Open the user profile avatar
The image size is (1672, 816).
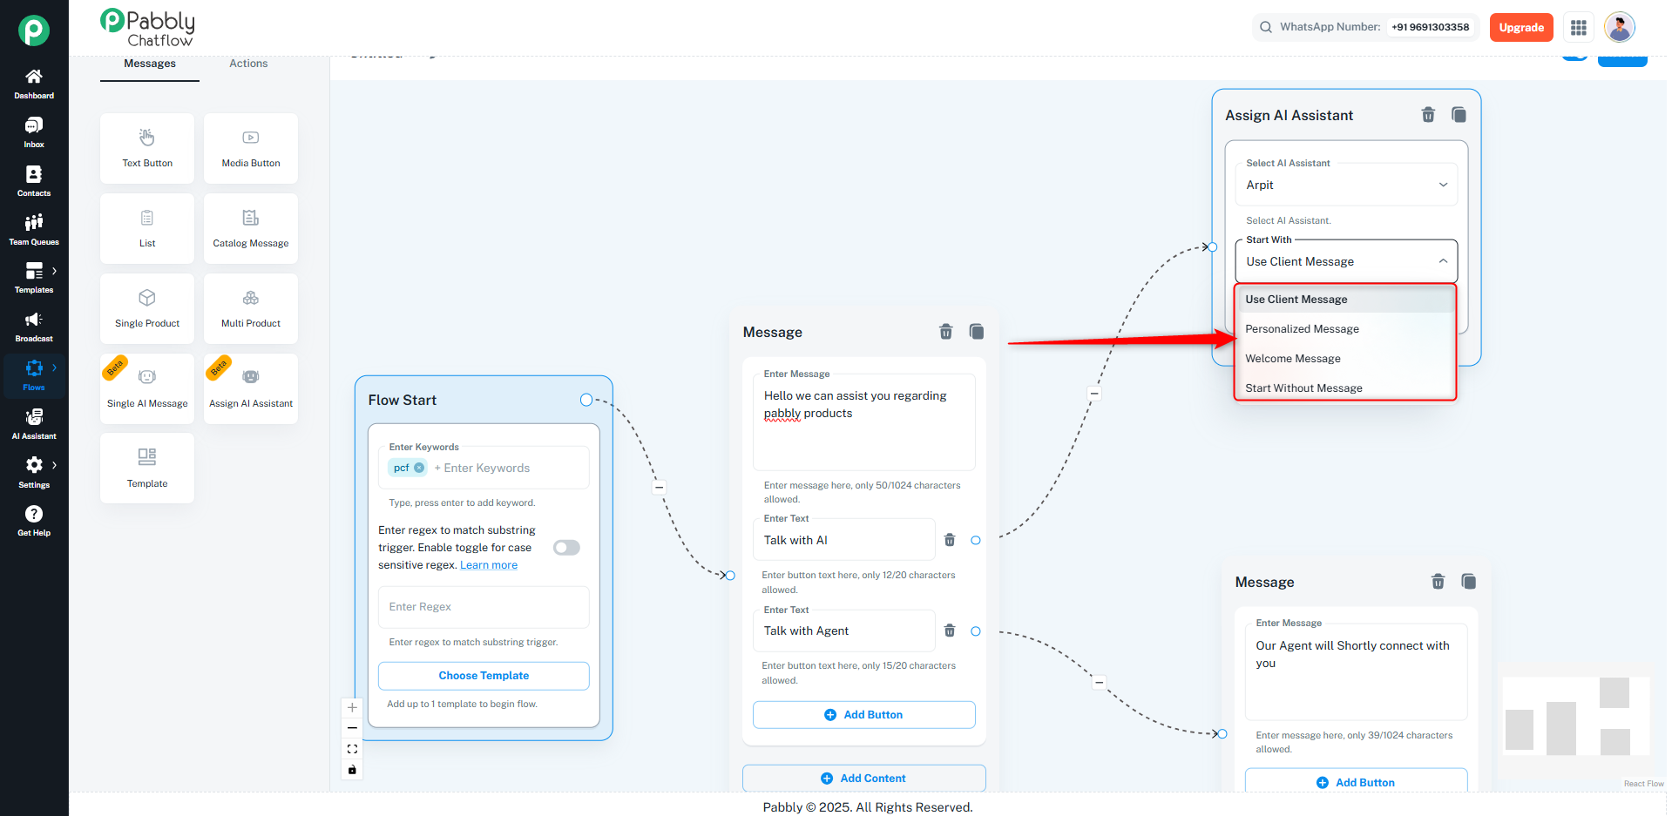pos(1619,28)
